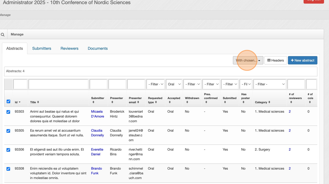
Task: Click the Headers button
Action: point(275,60)
